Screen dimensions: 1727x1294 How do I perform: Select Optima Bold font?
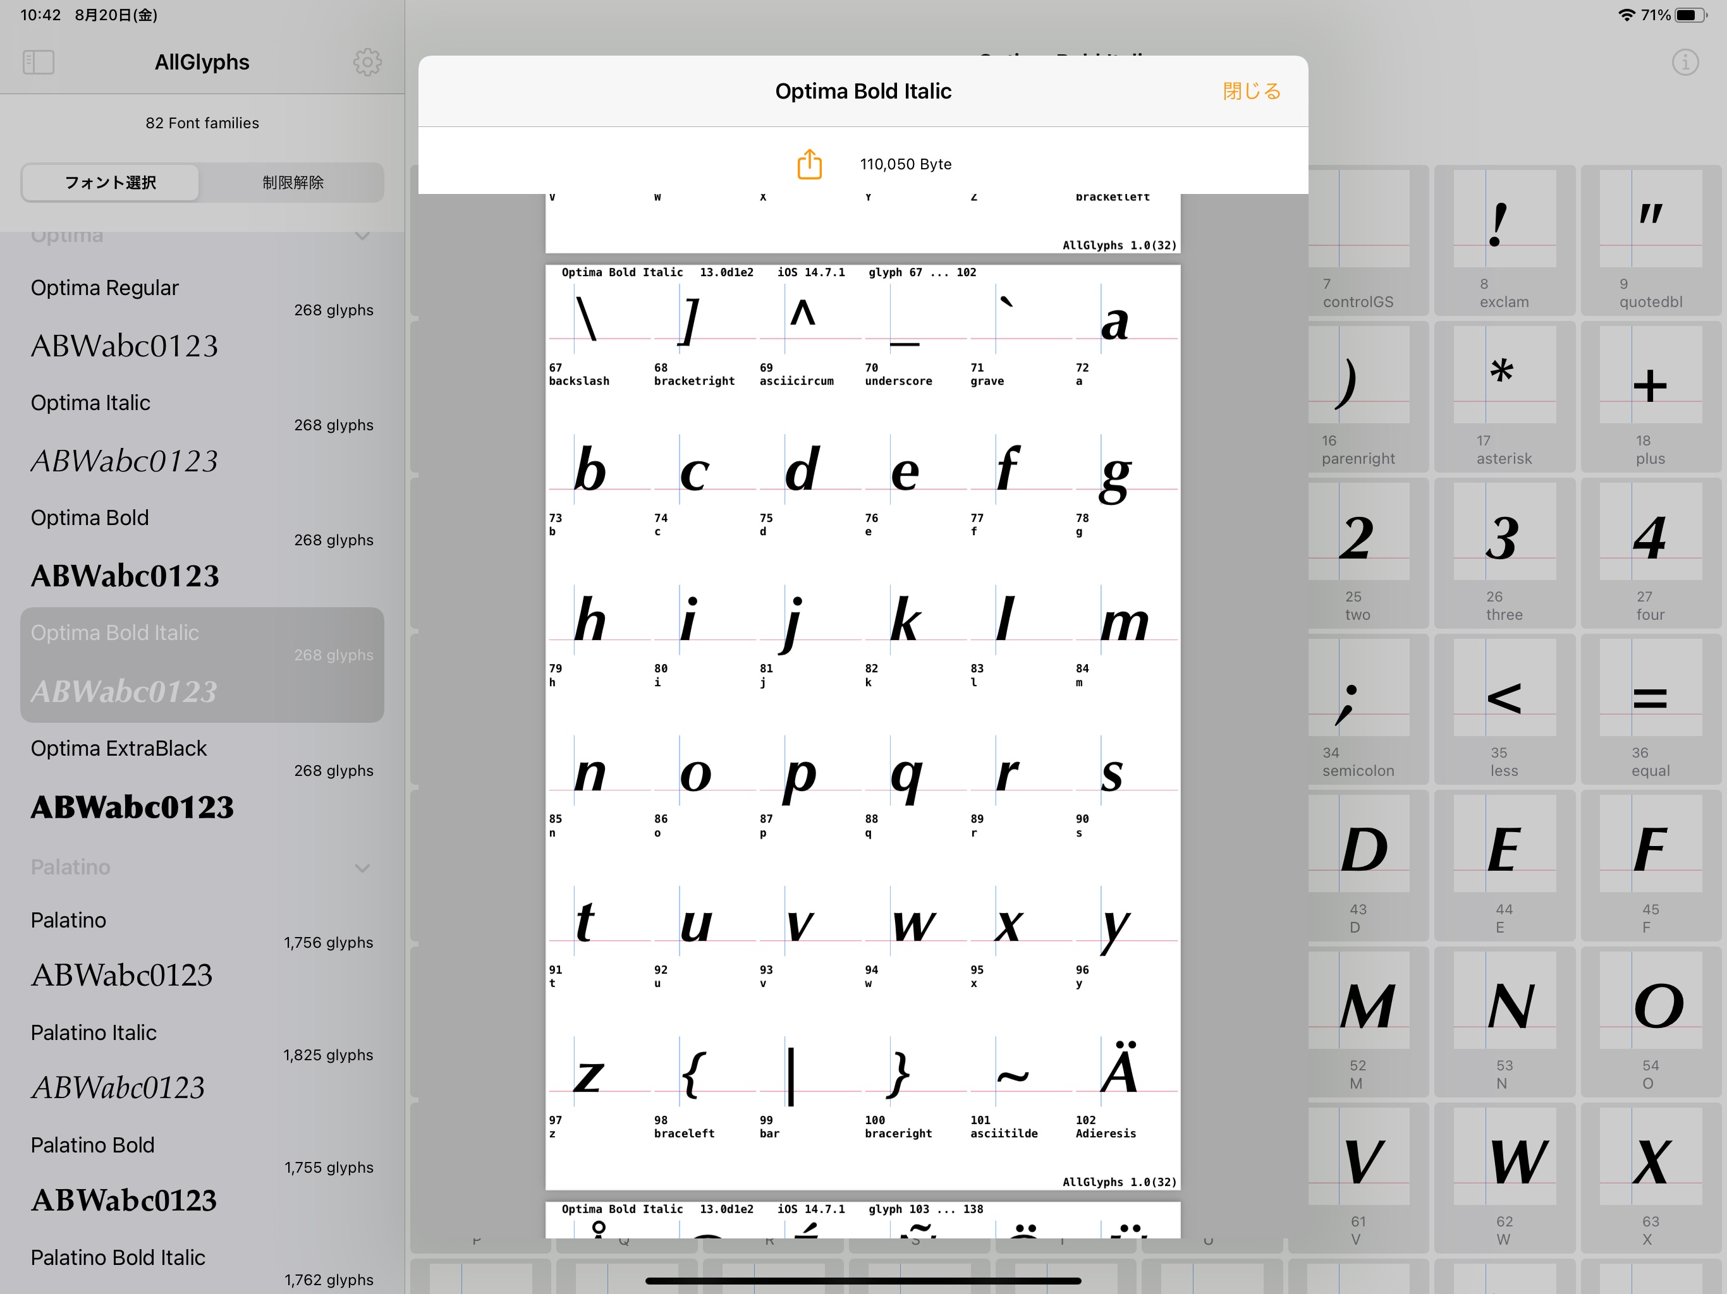click(202, 550)
